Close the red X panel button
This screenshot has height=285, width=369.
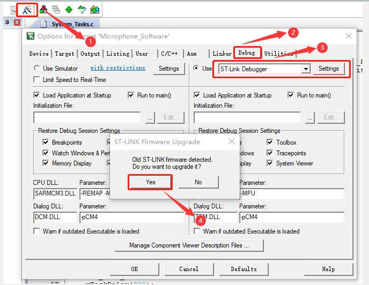point(17,22)
